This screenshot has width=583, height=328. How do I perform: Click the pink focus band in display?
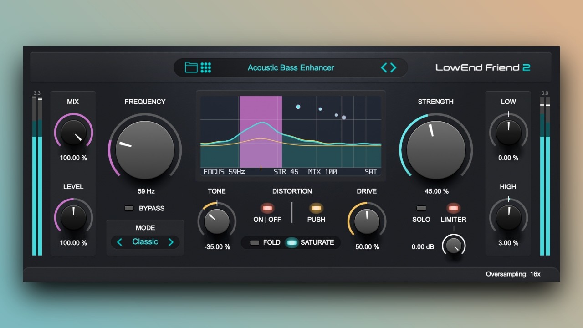click(x=261, y=131)
